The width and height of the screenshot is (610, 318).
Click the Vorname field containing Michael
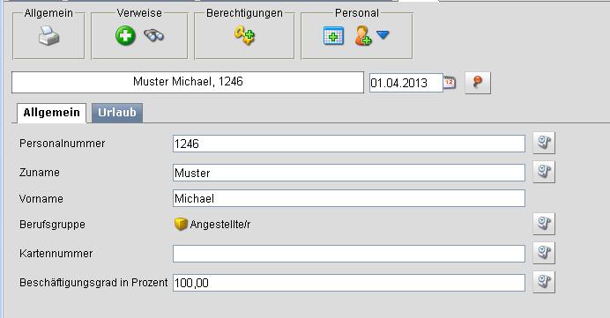pos(349,198)
